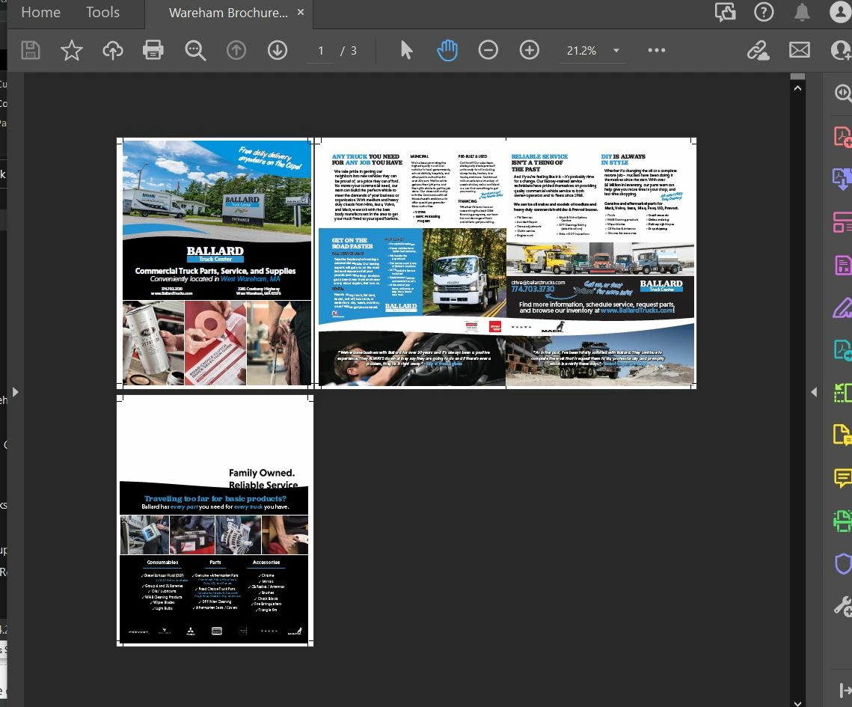Send the file by email
Viewport: 852px width, 707px height.
pos(800,50)
